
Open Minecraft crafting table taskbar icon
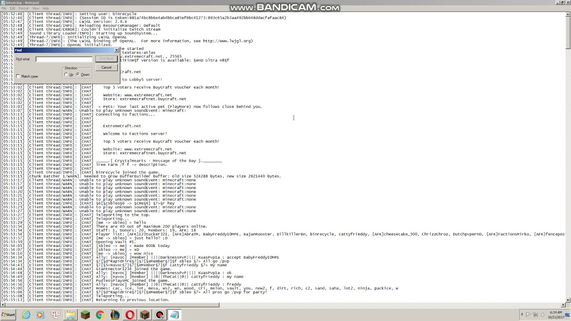145,315
